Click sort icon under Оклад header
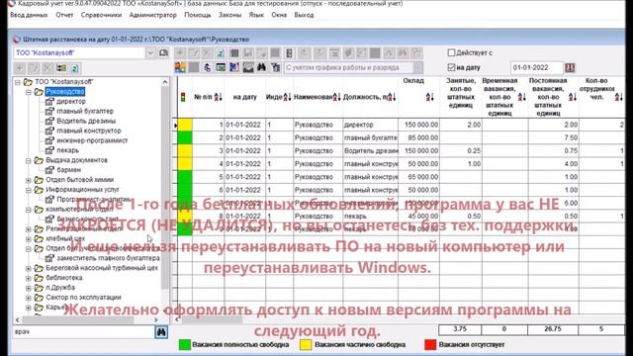This screenshot has width=633, height=356. point(429,97)
